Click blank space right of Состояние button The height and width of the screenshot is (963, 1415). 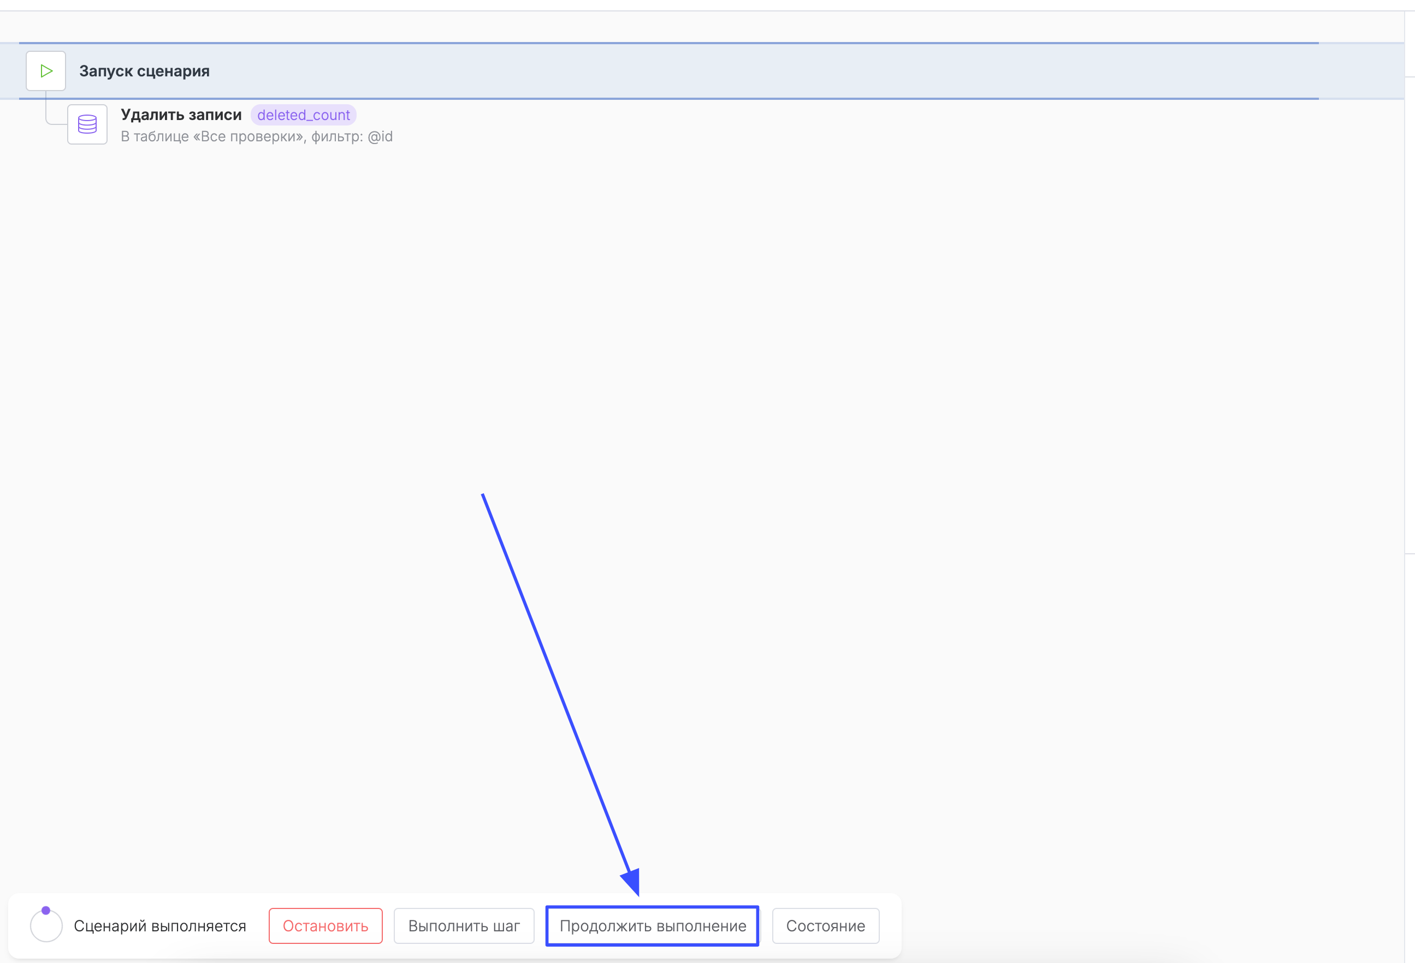(890, 925)
